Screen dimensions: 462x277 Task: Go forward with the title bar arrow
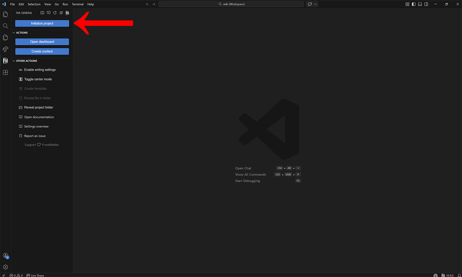154,4
